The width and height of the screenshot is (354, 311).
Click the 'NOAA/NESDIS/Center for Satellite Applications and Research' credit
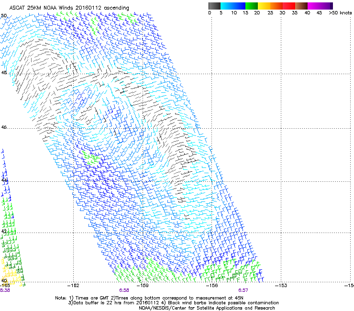tap(207, 308)
